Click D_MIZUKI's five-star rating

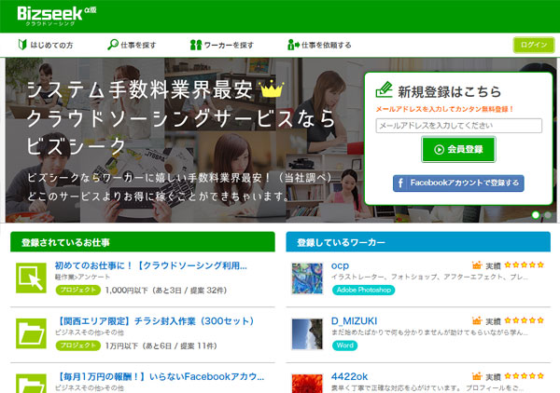524,320
